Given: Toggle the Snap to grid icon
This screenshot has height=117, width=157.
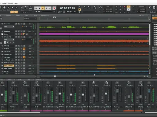Looking at the screenshot, I should click(x=22, y=7).
